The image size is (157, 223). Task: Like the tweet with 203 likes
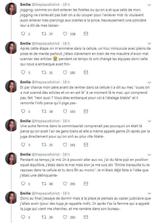coord(65,217)
